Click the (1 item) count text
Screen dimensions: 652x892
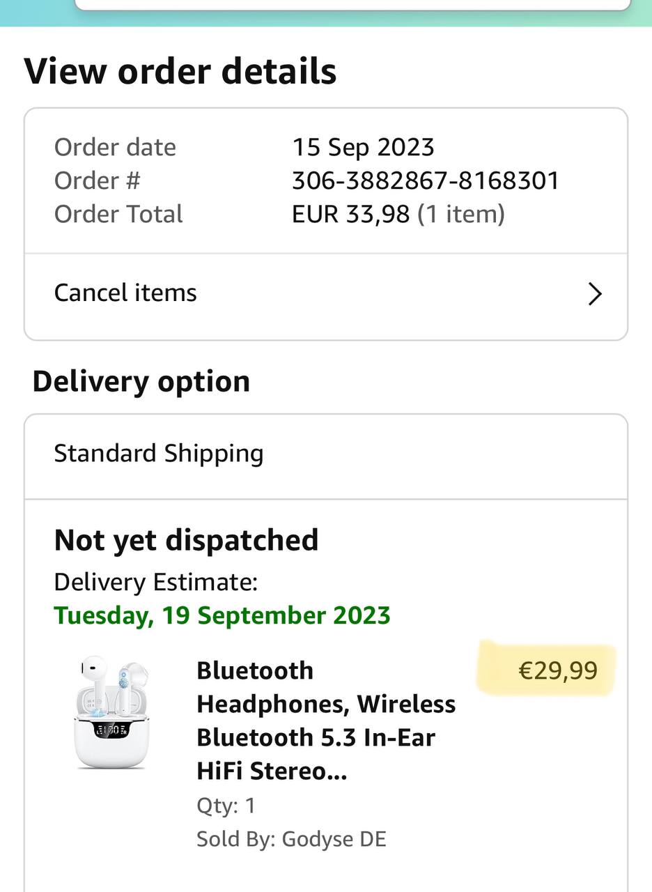coord(461,214)
